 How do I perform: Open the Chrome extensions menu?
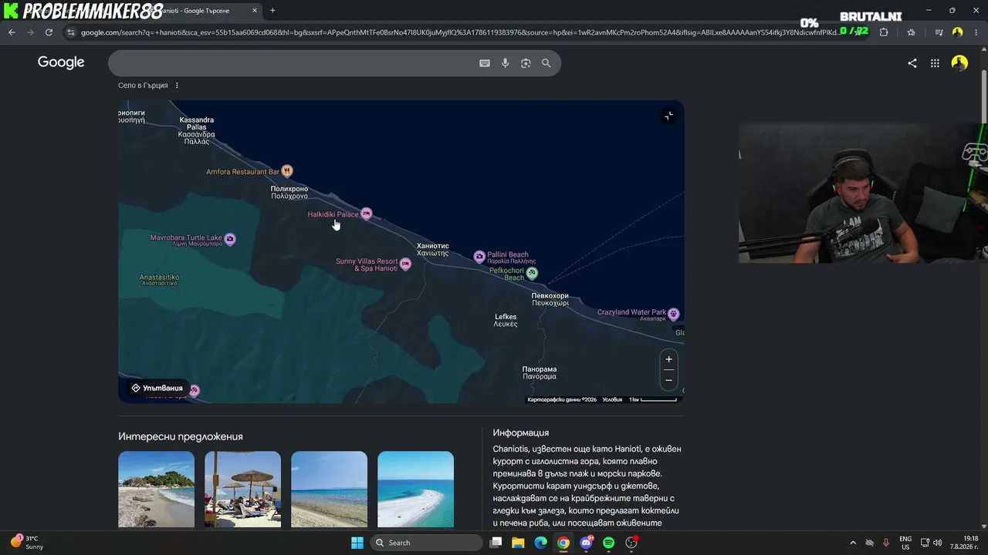[x=884, y=32]
